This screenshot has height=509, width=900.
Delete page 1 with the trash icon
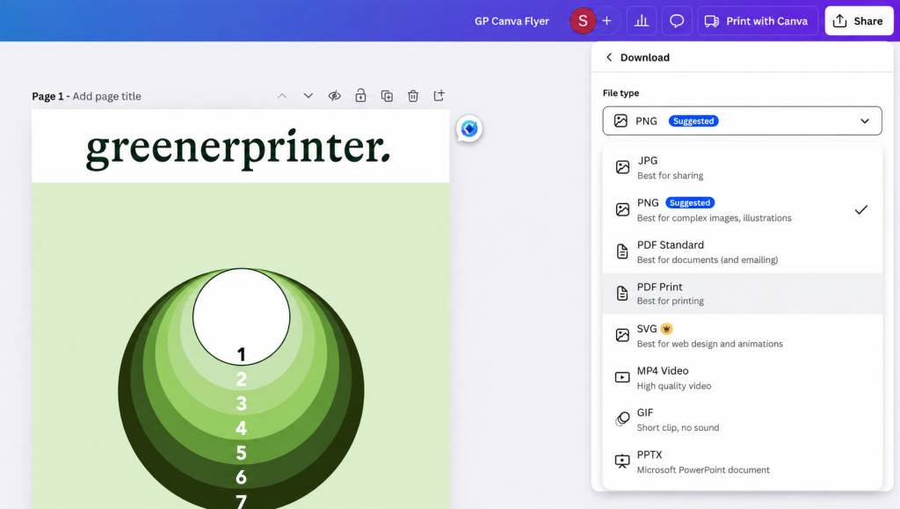click(x=413, y=96)
